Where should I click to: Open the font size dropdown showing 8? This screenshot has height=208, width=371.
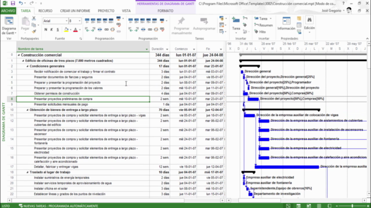tap(79, 21)
